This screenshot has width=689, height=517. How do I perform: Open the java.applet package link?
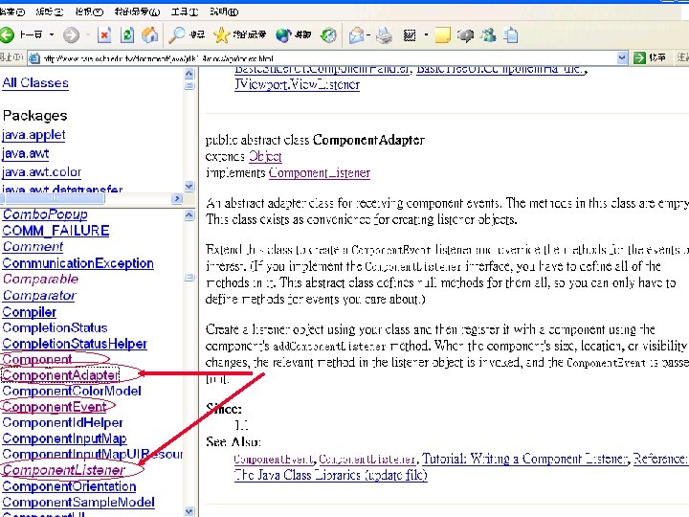pyautogui.click(x=33, y=135)
